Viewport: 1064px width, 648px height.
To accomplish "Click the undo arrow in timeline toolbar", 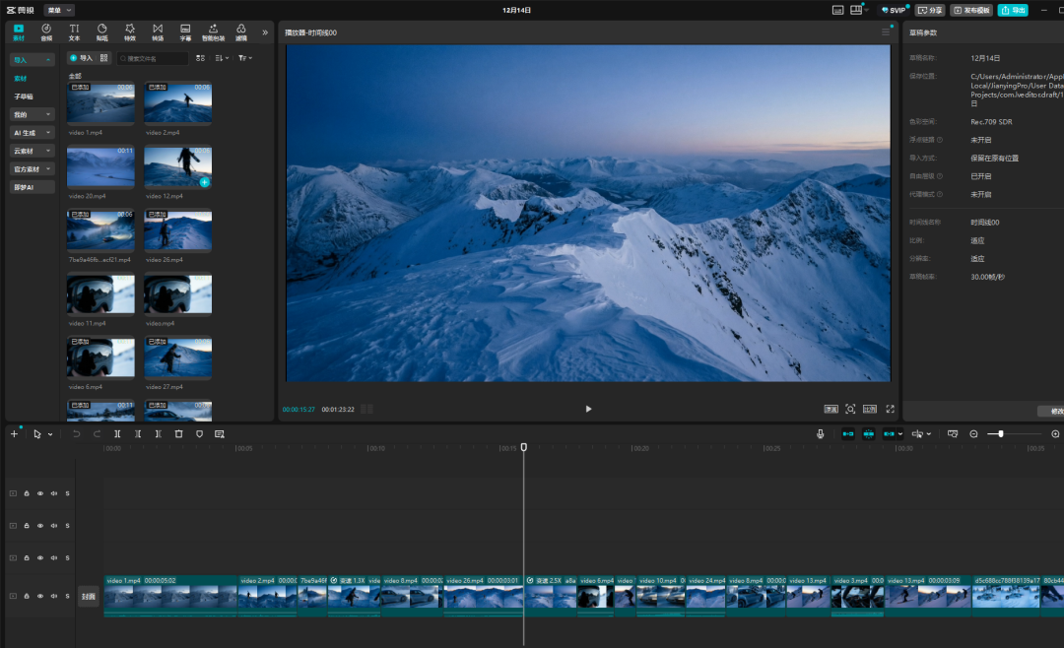I will 76,433.
